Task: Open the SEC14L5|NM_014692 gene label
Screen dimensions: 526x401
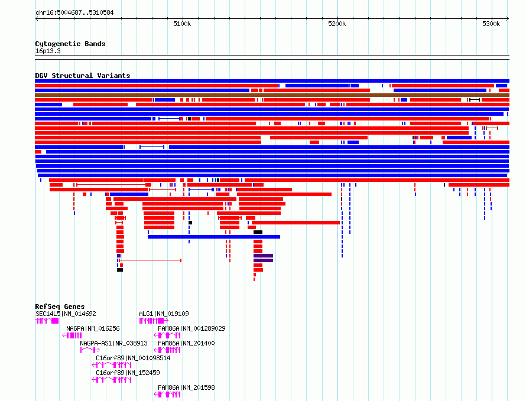Action: click(66, 314)
